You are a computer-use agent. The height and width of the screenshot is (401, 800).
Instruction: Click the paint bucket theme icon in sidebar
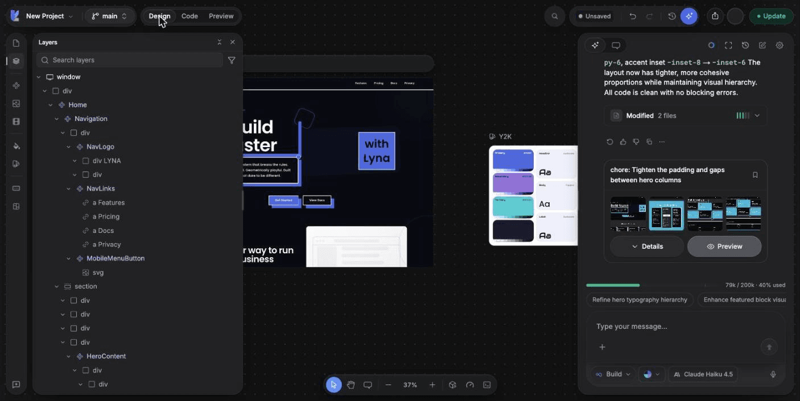point(16,146)
